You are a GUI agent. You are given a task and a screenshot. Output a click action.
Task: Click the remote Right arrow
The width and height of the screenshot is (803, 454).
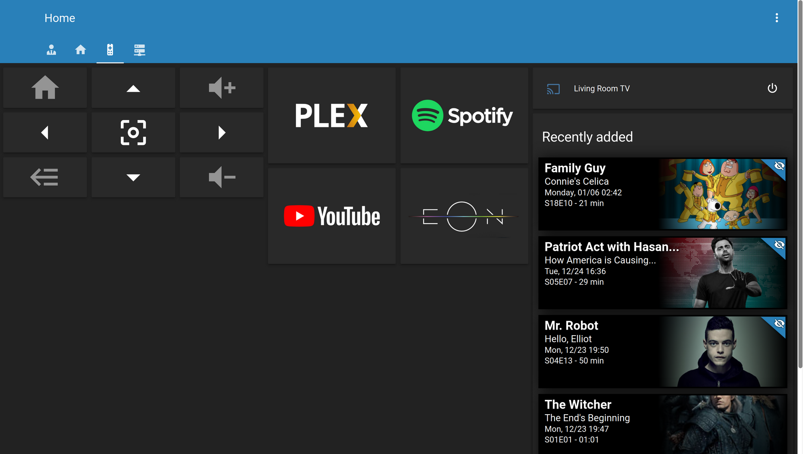click(222, 132)
